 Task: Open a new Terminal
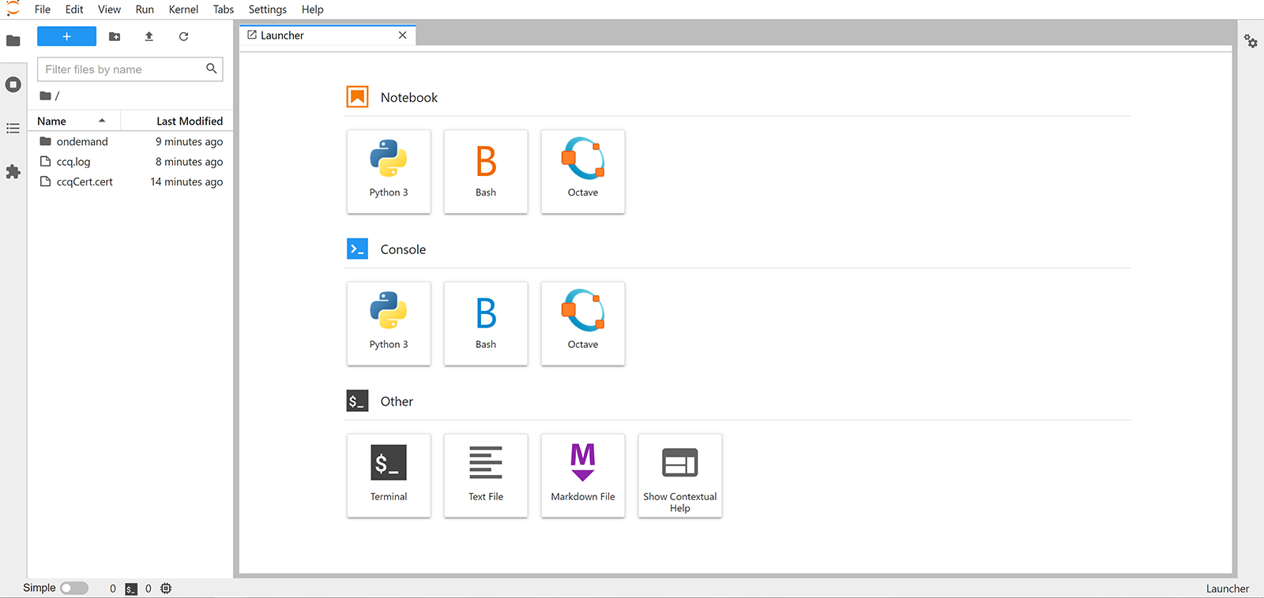coord(389,476)
